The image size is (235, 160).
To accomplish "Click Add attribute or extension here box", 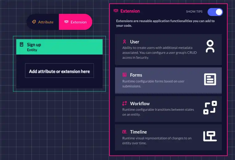I will tap(59, 71).
